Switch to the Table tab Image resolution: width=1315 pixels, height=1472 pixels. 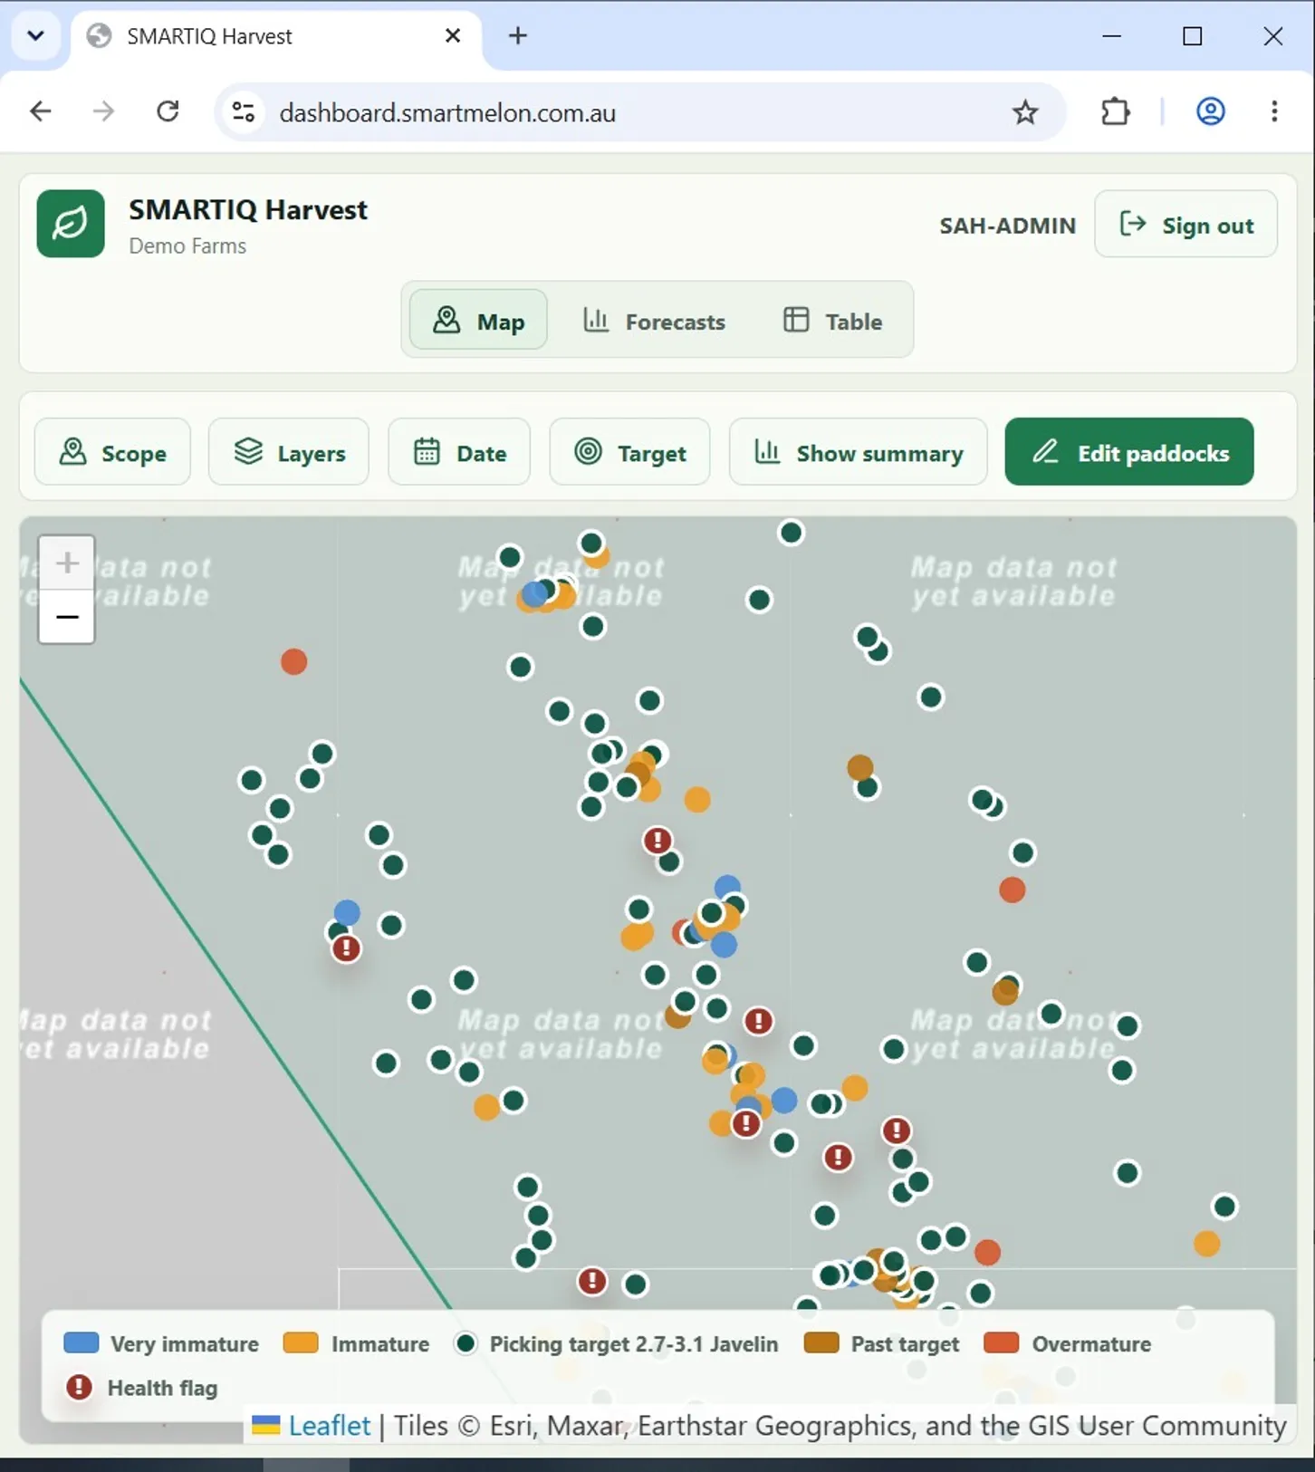(x=832, y=320)
